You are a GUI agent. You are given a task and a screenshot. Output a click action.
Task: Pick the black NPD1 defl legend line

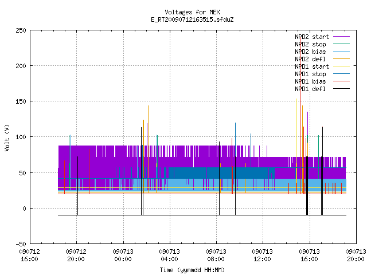(341, 89)
